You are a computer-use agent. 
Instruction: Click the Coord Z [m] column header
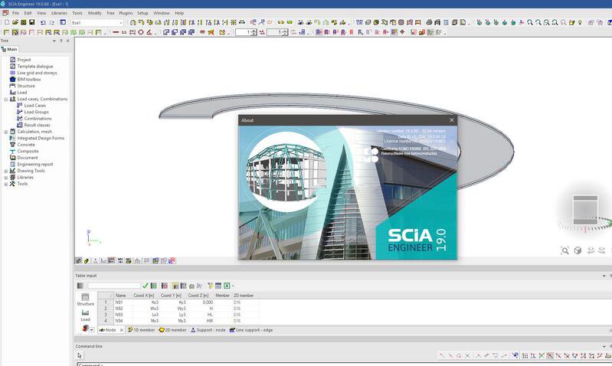click(198, 296)
